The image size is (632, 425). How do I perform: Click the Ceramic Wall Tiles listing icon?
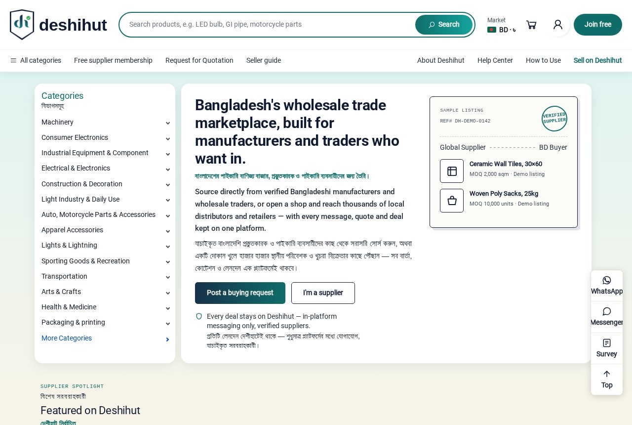tap(452, 171)
